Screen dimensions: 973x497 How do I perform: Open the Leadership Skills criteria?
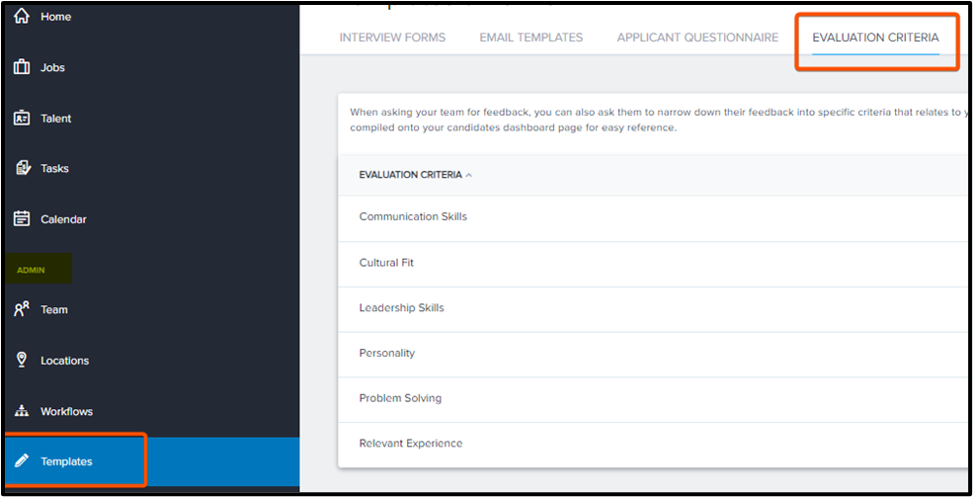tap(401, 307)
